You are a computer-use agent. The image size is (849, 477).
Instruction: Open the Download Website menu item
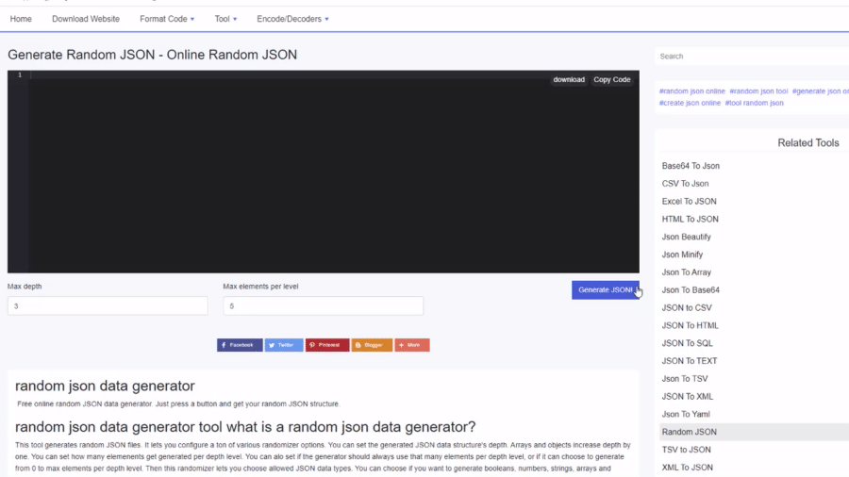coord(86,19)
